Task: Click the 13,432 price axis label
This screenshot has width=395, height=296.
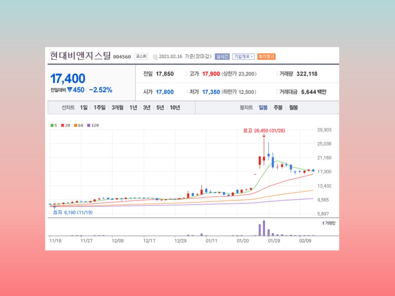Action: (x=324, y=186)
